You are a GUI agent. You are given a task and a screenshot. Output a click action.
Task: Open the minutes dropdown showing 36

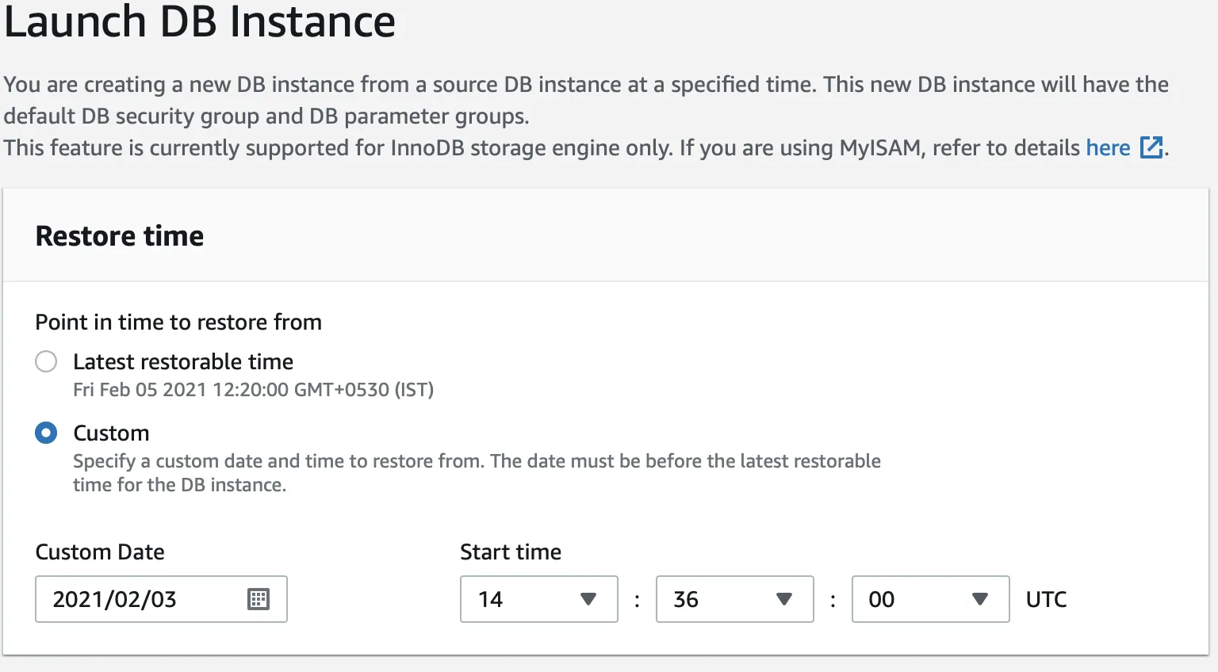tap(719, 599)
